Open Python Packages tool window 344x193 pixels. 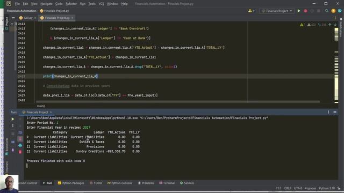point(71,183)
